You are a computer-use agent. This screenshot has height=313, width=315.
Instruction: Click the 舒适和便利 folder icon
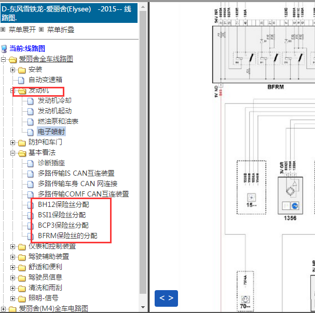(22, 268)
